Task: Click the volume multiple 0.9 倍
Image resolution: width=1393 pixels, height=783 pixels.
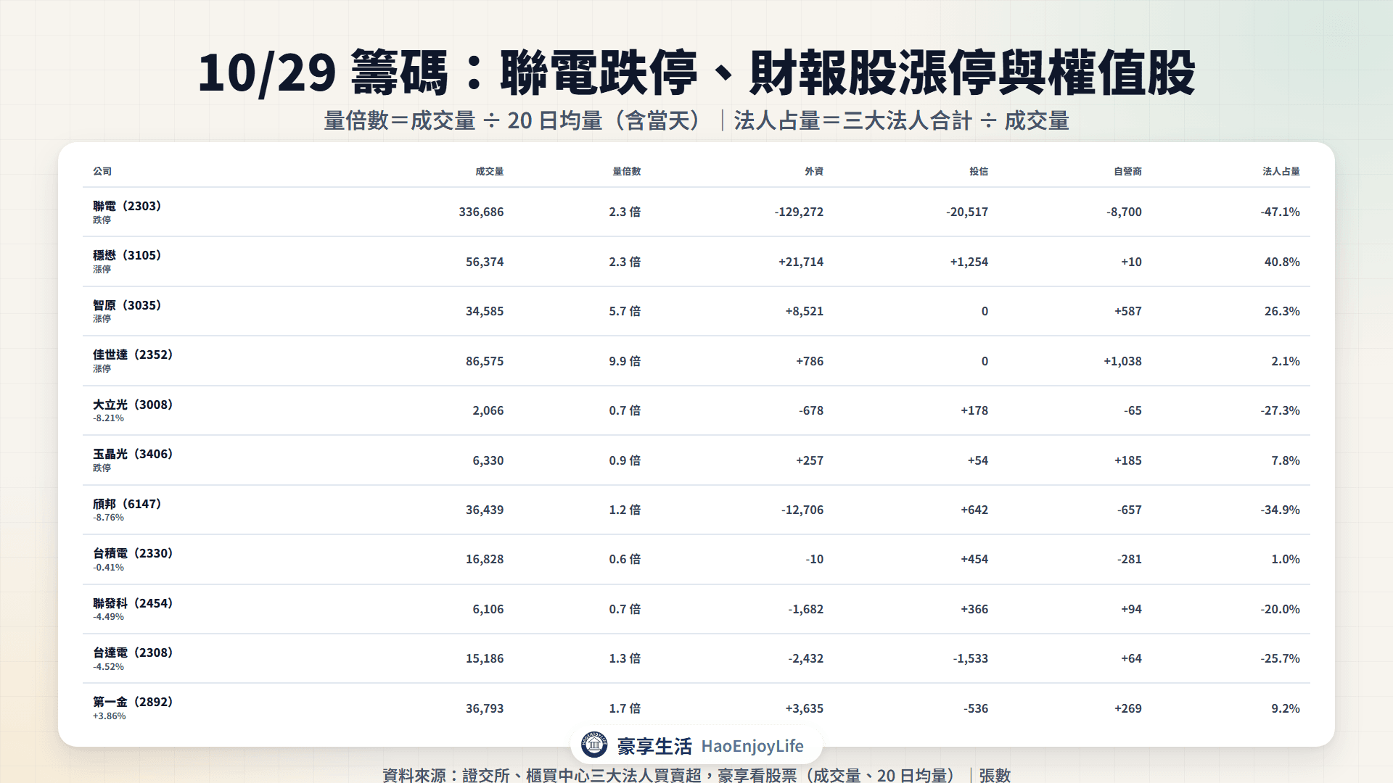Action: tap(625, 460)
